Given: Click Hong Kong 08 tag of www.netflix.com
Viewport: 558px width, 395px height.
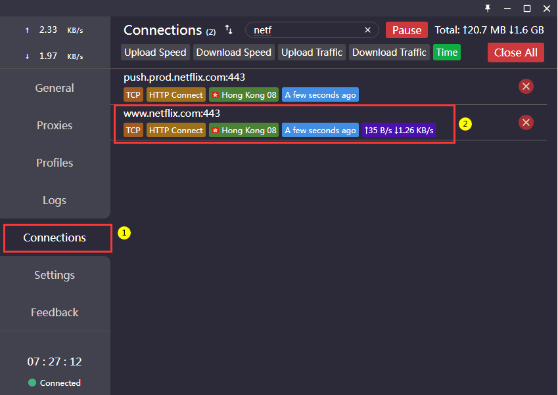Looking at the screenshot, I should point(244,131).
